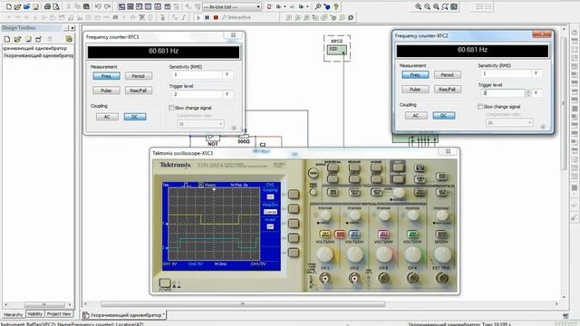
Task: Click Trigger level stepper in XFC2 counter
Action: (528, 93)
